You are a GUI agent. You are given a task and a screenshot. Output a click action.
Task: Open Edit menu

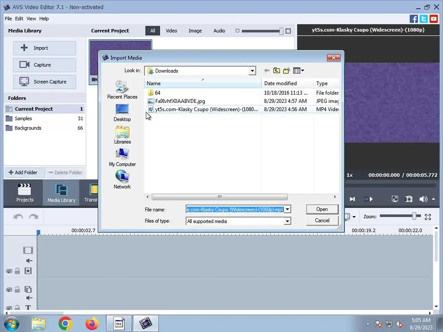19,19
